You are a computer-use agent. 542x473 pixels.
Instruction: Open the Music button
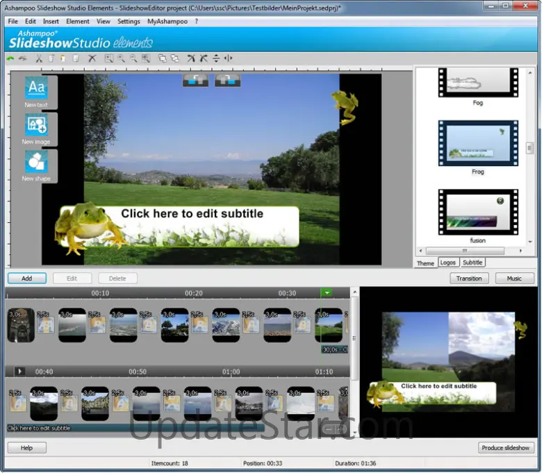click(514, 279)
